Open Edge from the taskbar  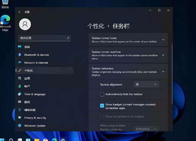tap(54, 140)
